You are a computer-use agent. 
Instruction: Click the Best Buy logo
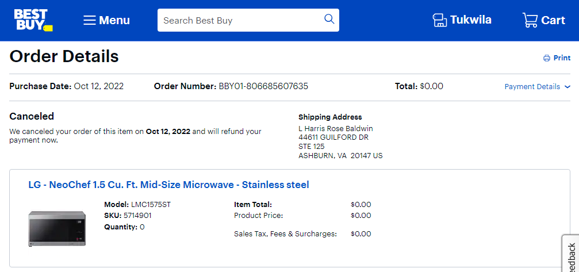(33, 20)
